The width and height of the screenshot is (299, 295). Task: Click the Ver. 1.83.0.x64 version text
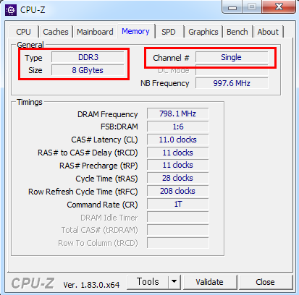click(91, 285)
